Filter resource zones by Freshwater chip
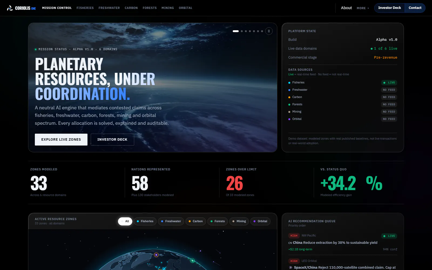The image size is (432, 270). (x=171, y=221)
